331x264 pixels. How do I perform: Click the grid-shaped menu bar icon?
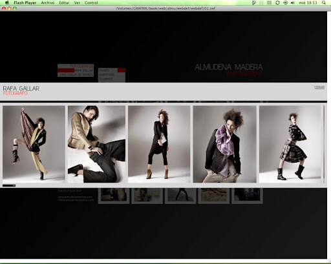[x=269, y=3]
